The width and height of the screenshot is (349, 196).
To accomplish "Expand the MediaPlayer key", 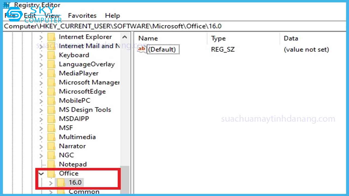I will pos(41,74).
